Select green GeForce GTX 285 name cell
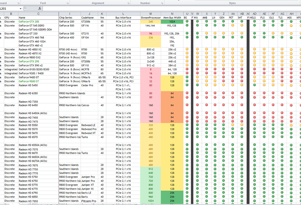301x205 pixels. tap(38, 22)
